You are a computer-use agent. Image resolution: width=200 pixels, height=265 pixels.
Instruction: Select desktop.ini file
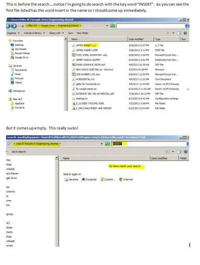80,98
